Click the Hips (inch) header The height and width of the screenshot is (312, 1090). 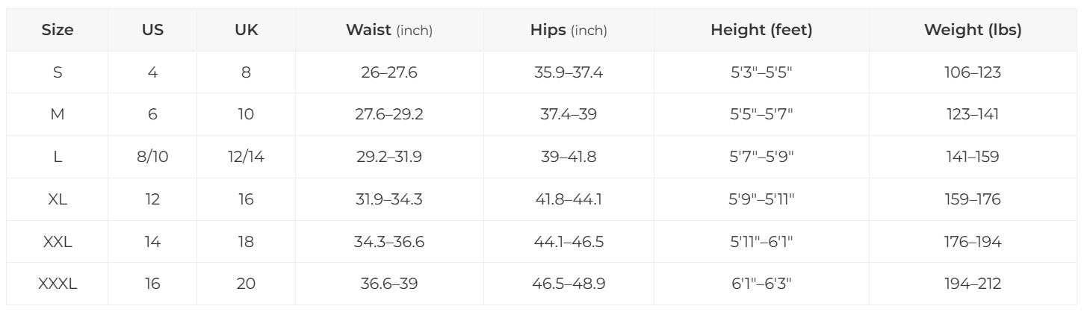pos(569,31)
